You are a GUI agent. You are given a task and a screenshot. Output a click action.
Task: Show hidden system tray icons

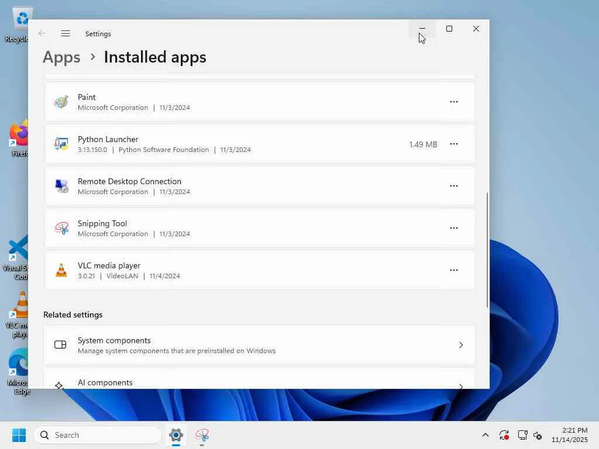click(x=485, y=435)
